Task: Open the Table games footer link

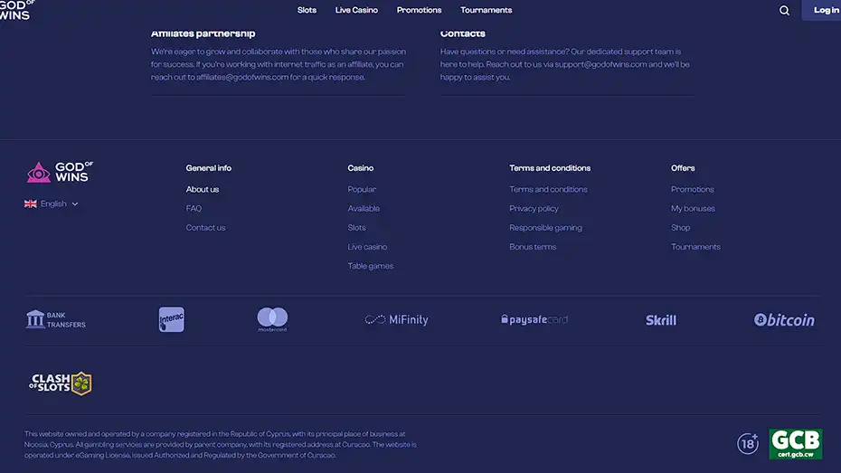Action: point(370,266)
